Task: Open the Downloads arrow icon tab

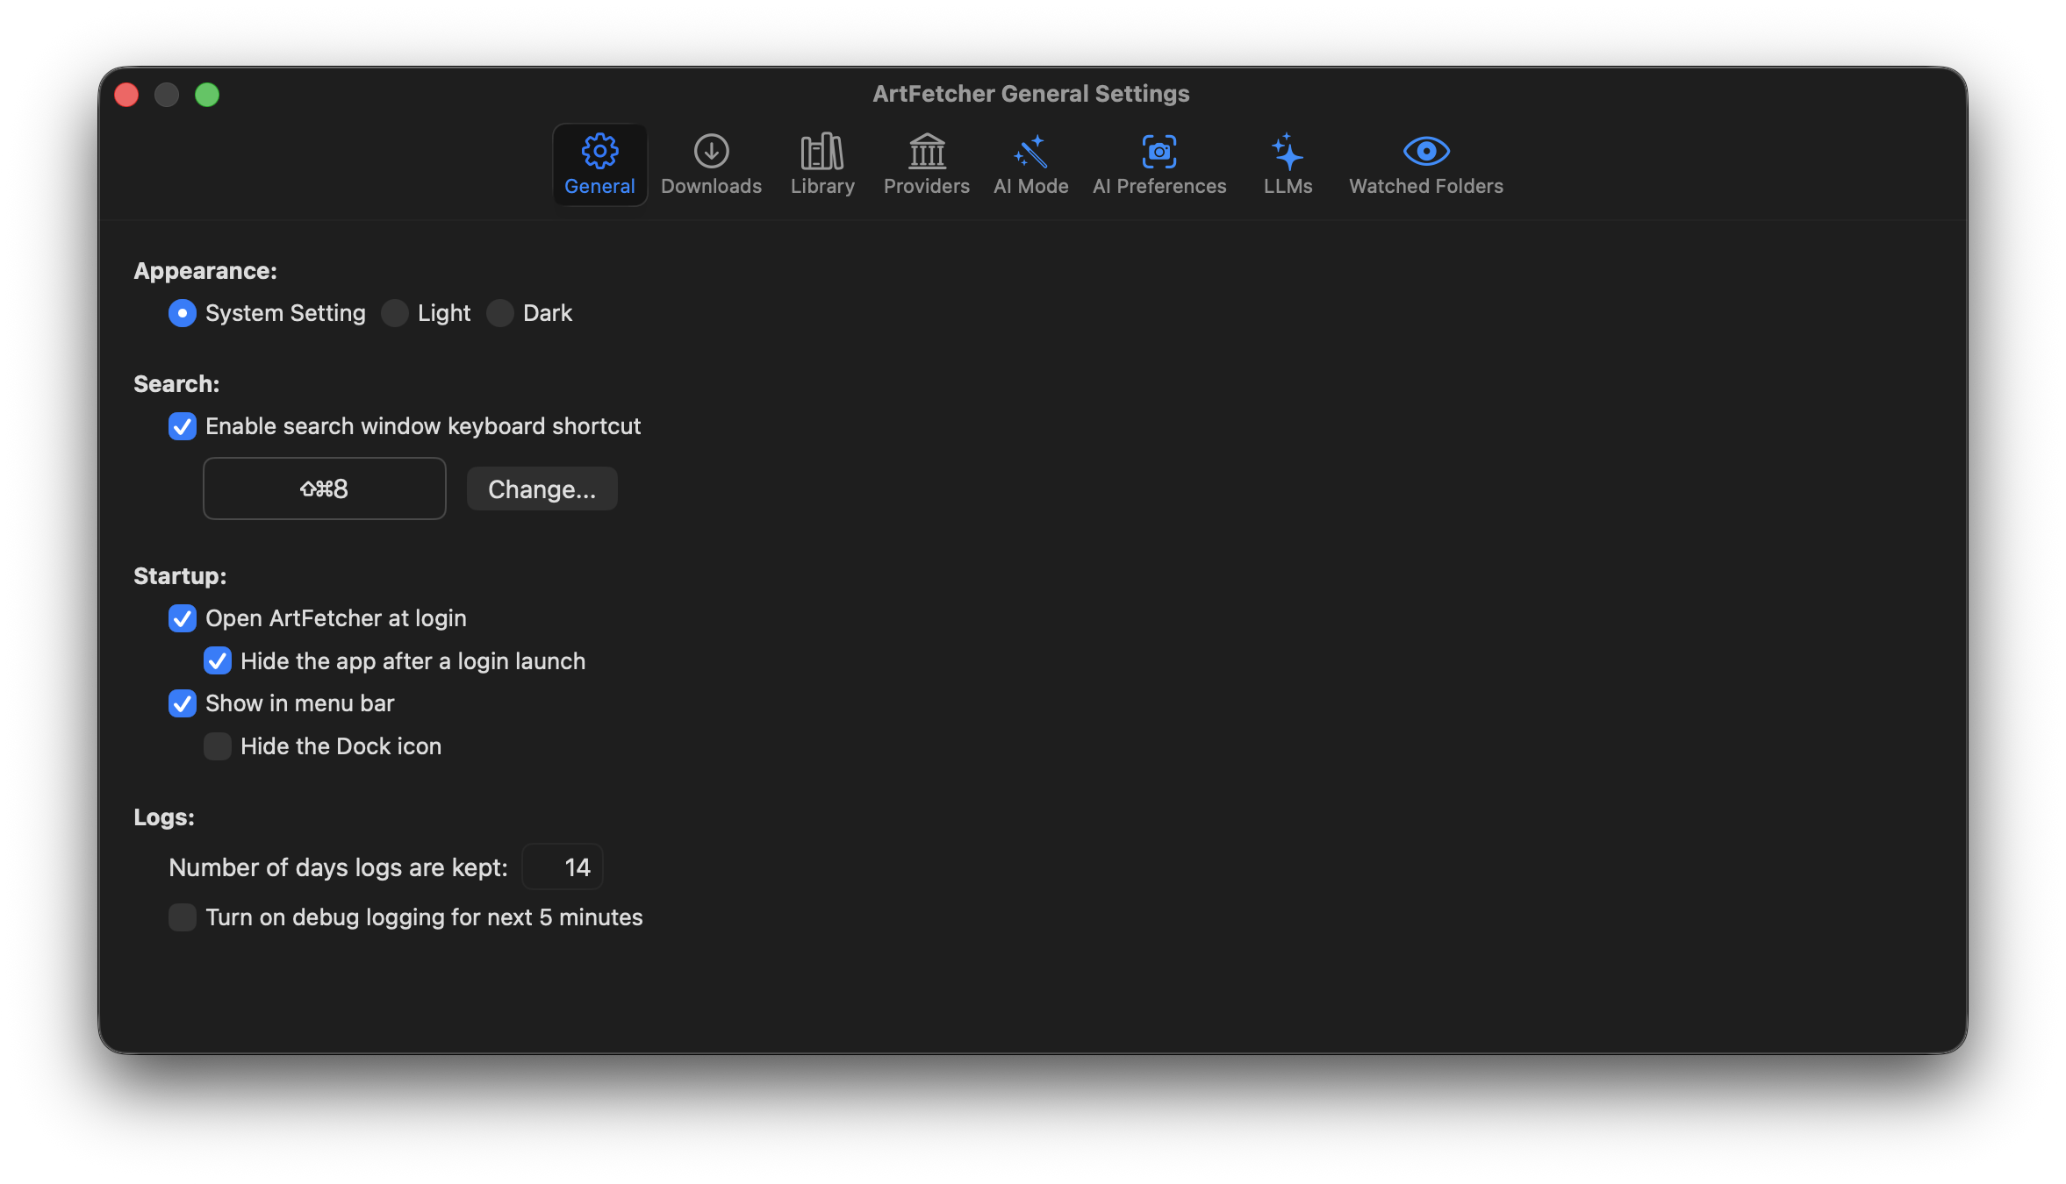Action: coord(711,165)
